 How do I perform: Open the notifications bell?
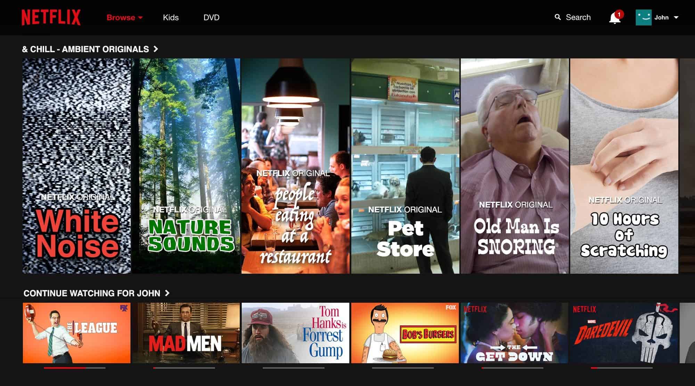click(615, 18)
